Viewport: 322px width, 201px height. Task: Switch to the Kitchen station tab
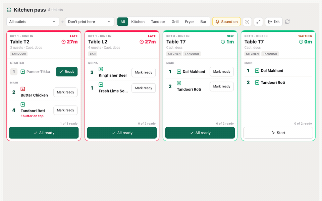[x=138, y=22]
